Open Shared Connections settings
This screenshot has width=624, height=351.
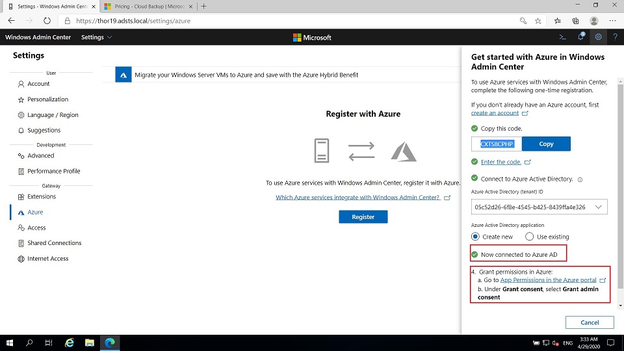[x=54, y=242]
